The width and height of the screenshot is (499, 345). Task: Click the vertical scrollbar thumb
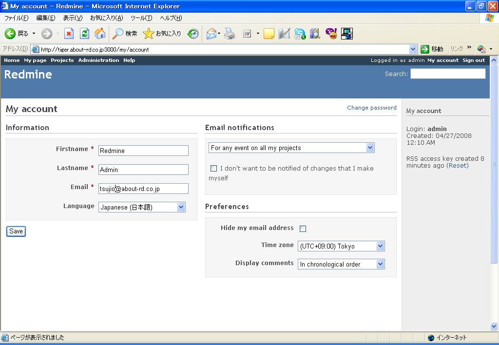click(x=494, y=164)
